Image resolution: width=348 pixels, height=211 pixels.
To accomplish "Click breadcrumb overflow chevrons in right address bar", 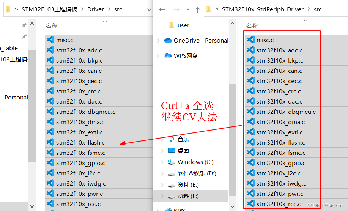I will 217,9.
